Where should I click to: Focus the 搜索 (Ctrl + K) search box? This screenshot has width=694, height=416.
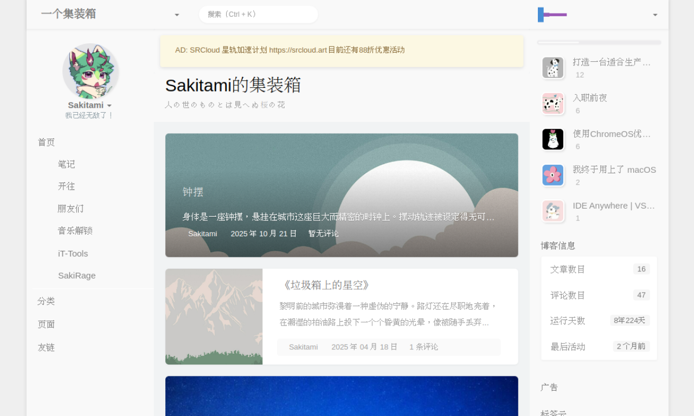point(258,15)
